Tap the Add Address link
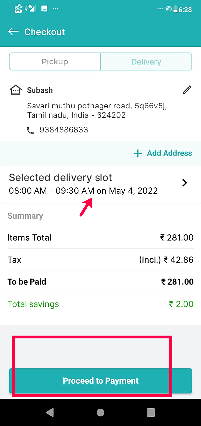Image resolution: width=201 pixels, height=426 pixels. [169, 153]
